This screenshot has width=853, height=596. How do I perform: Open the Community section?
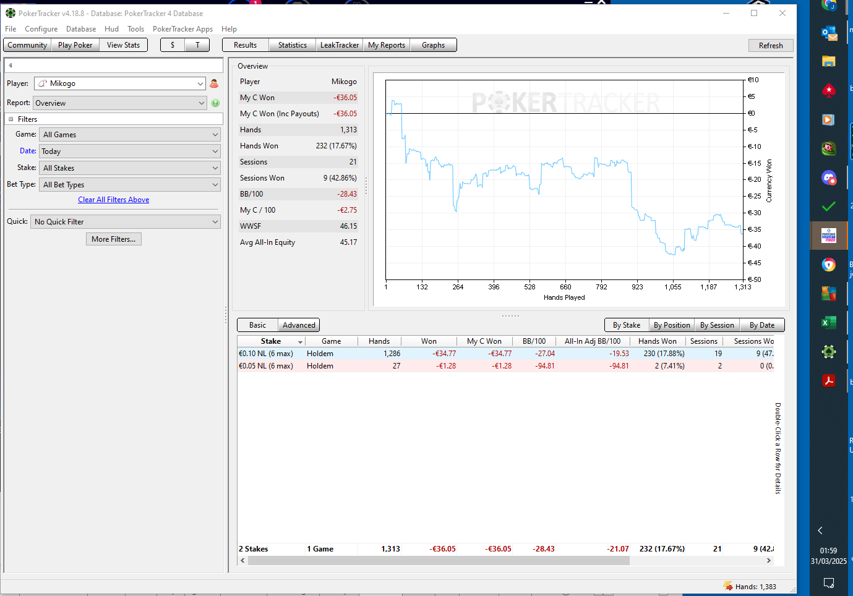click(x=27, y=45)
